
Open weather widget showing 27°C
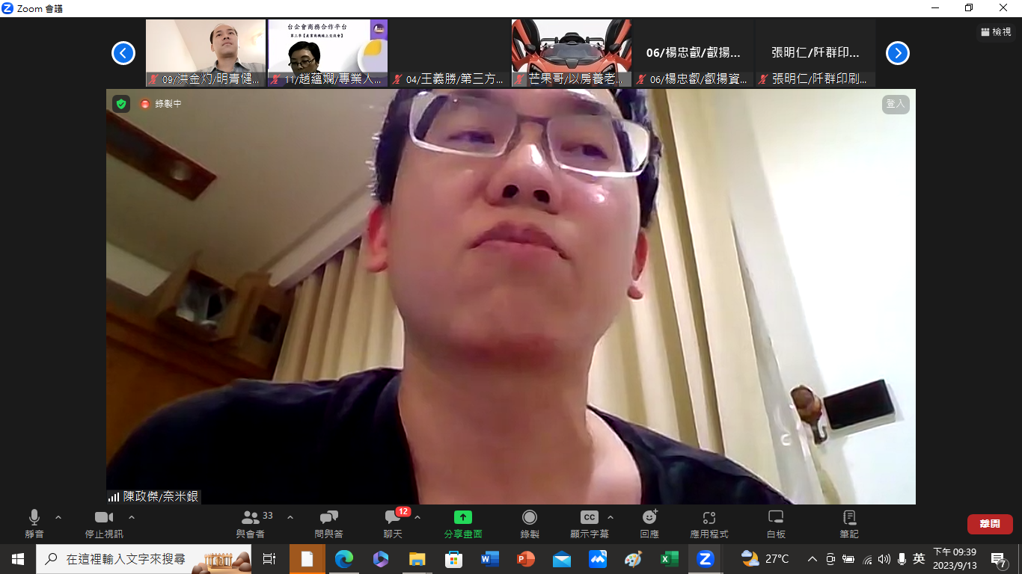point(765,558)
